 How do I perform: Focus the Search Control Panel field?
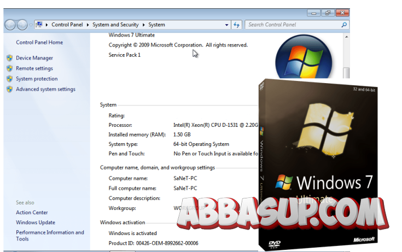click(x=297, y=25)
